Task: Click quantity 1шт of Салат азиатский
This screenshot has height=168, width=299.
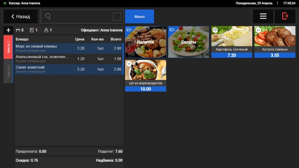Action: (100, 69)
